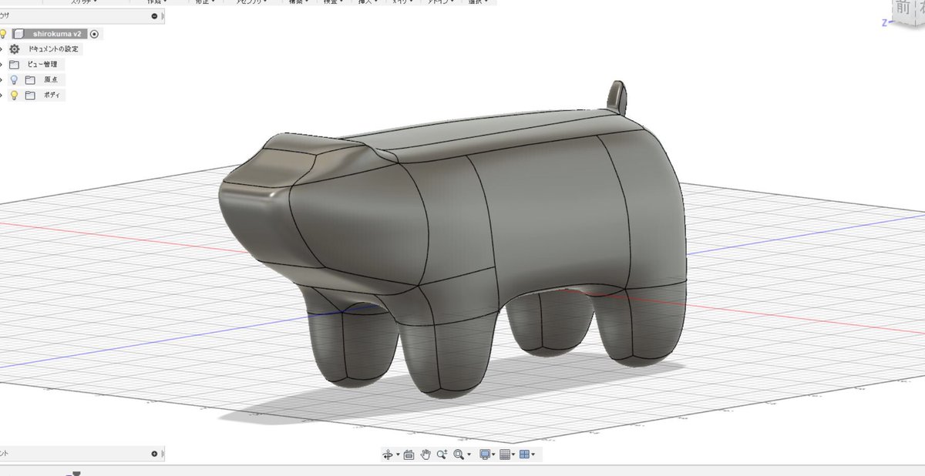The width and height of the screenshot is (925, 476).
Task: Click the folder icon of 原点
Action: pos(30,80)
